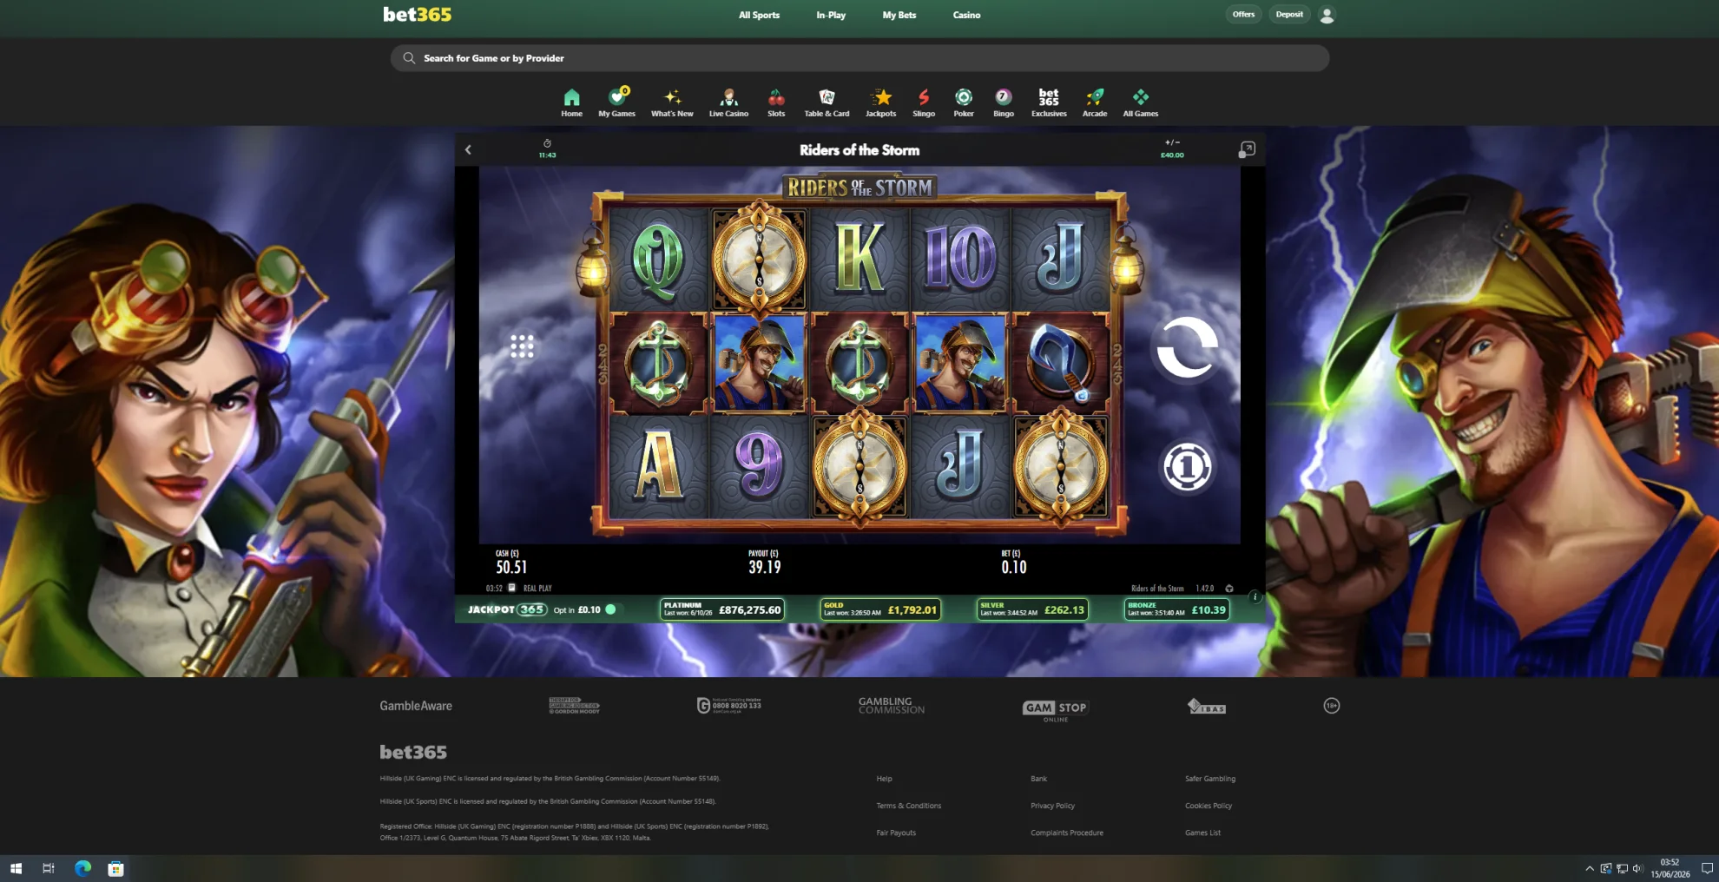
Task: Browse the What's New games category
Action: click(672, 102)
